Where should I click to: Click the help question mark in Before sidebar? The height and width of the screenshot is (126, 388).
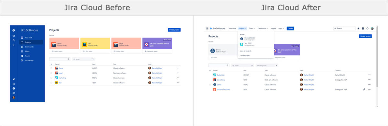(14, 88)
